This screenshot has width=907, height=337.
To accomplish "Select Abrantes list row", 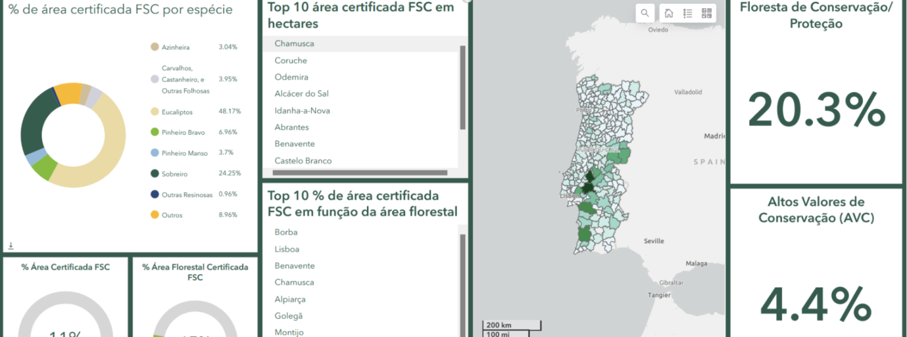I will (x=361, y=127).
